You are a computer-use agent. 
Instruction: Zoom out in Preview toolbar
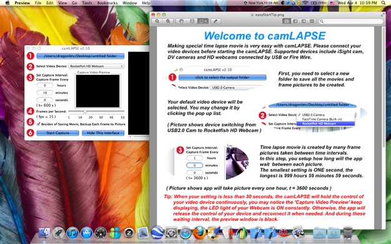point(157,21)
